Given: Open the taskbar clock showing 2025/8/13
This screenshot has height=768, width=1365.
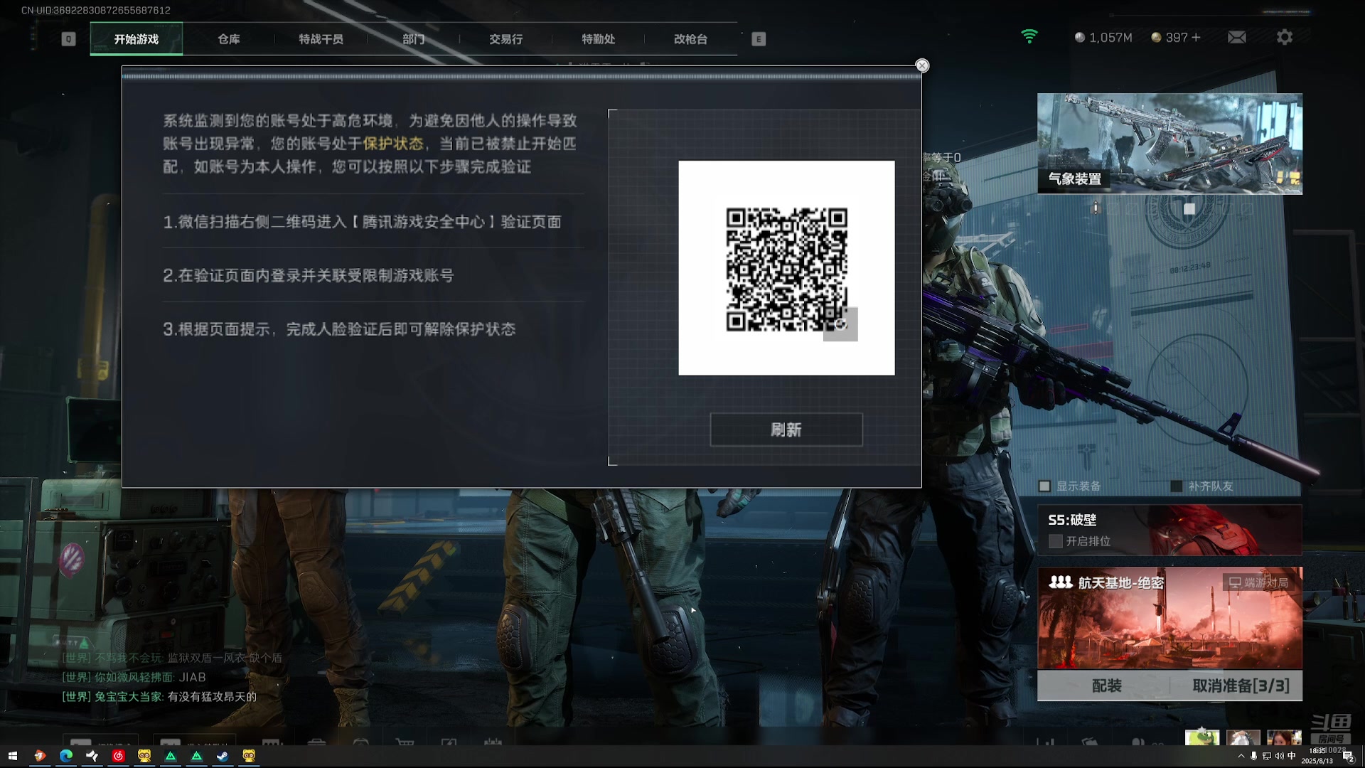Looking at the screenshot, I should [1317, 756].
